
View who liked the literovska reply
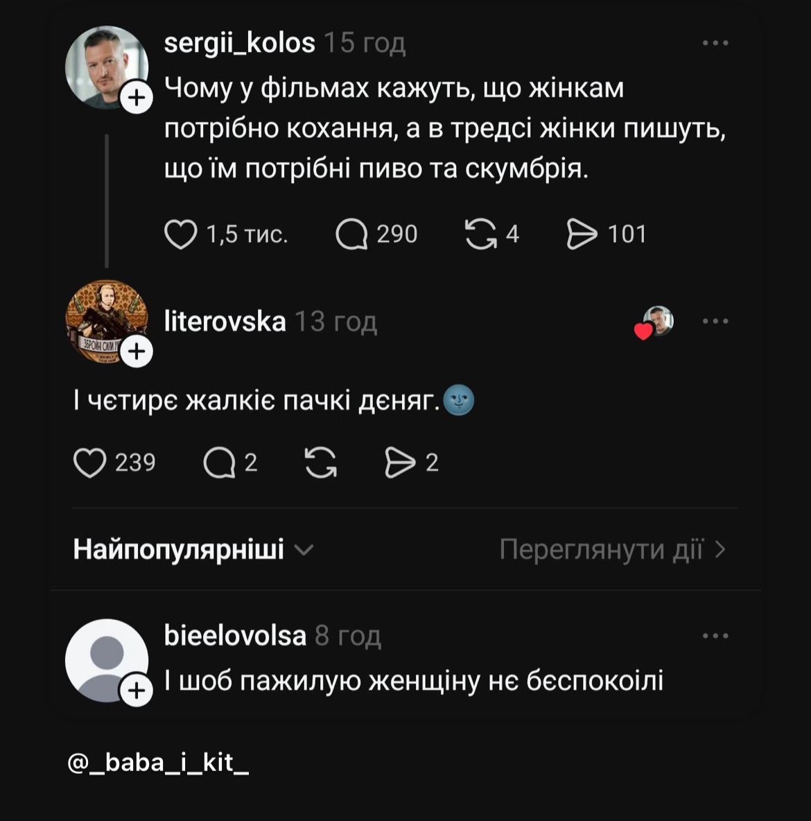(x=654, y=322)
